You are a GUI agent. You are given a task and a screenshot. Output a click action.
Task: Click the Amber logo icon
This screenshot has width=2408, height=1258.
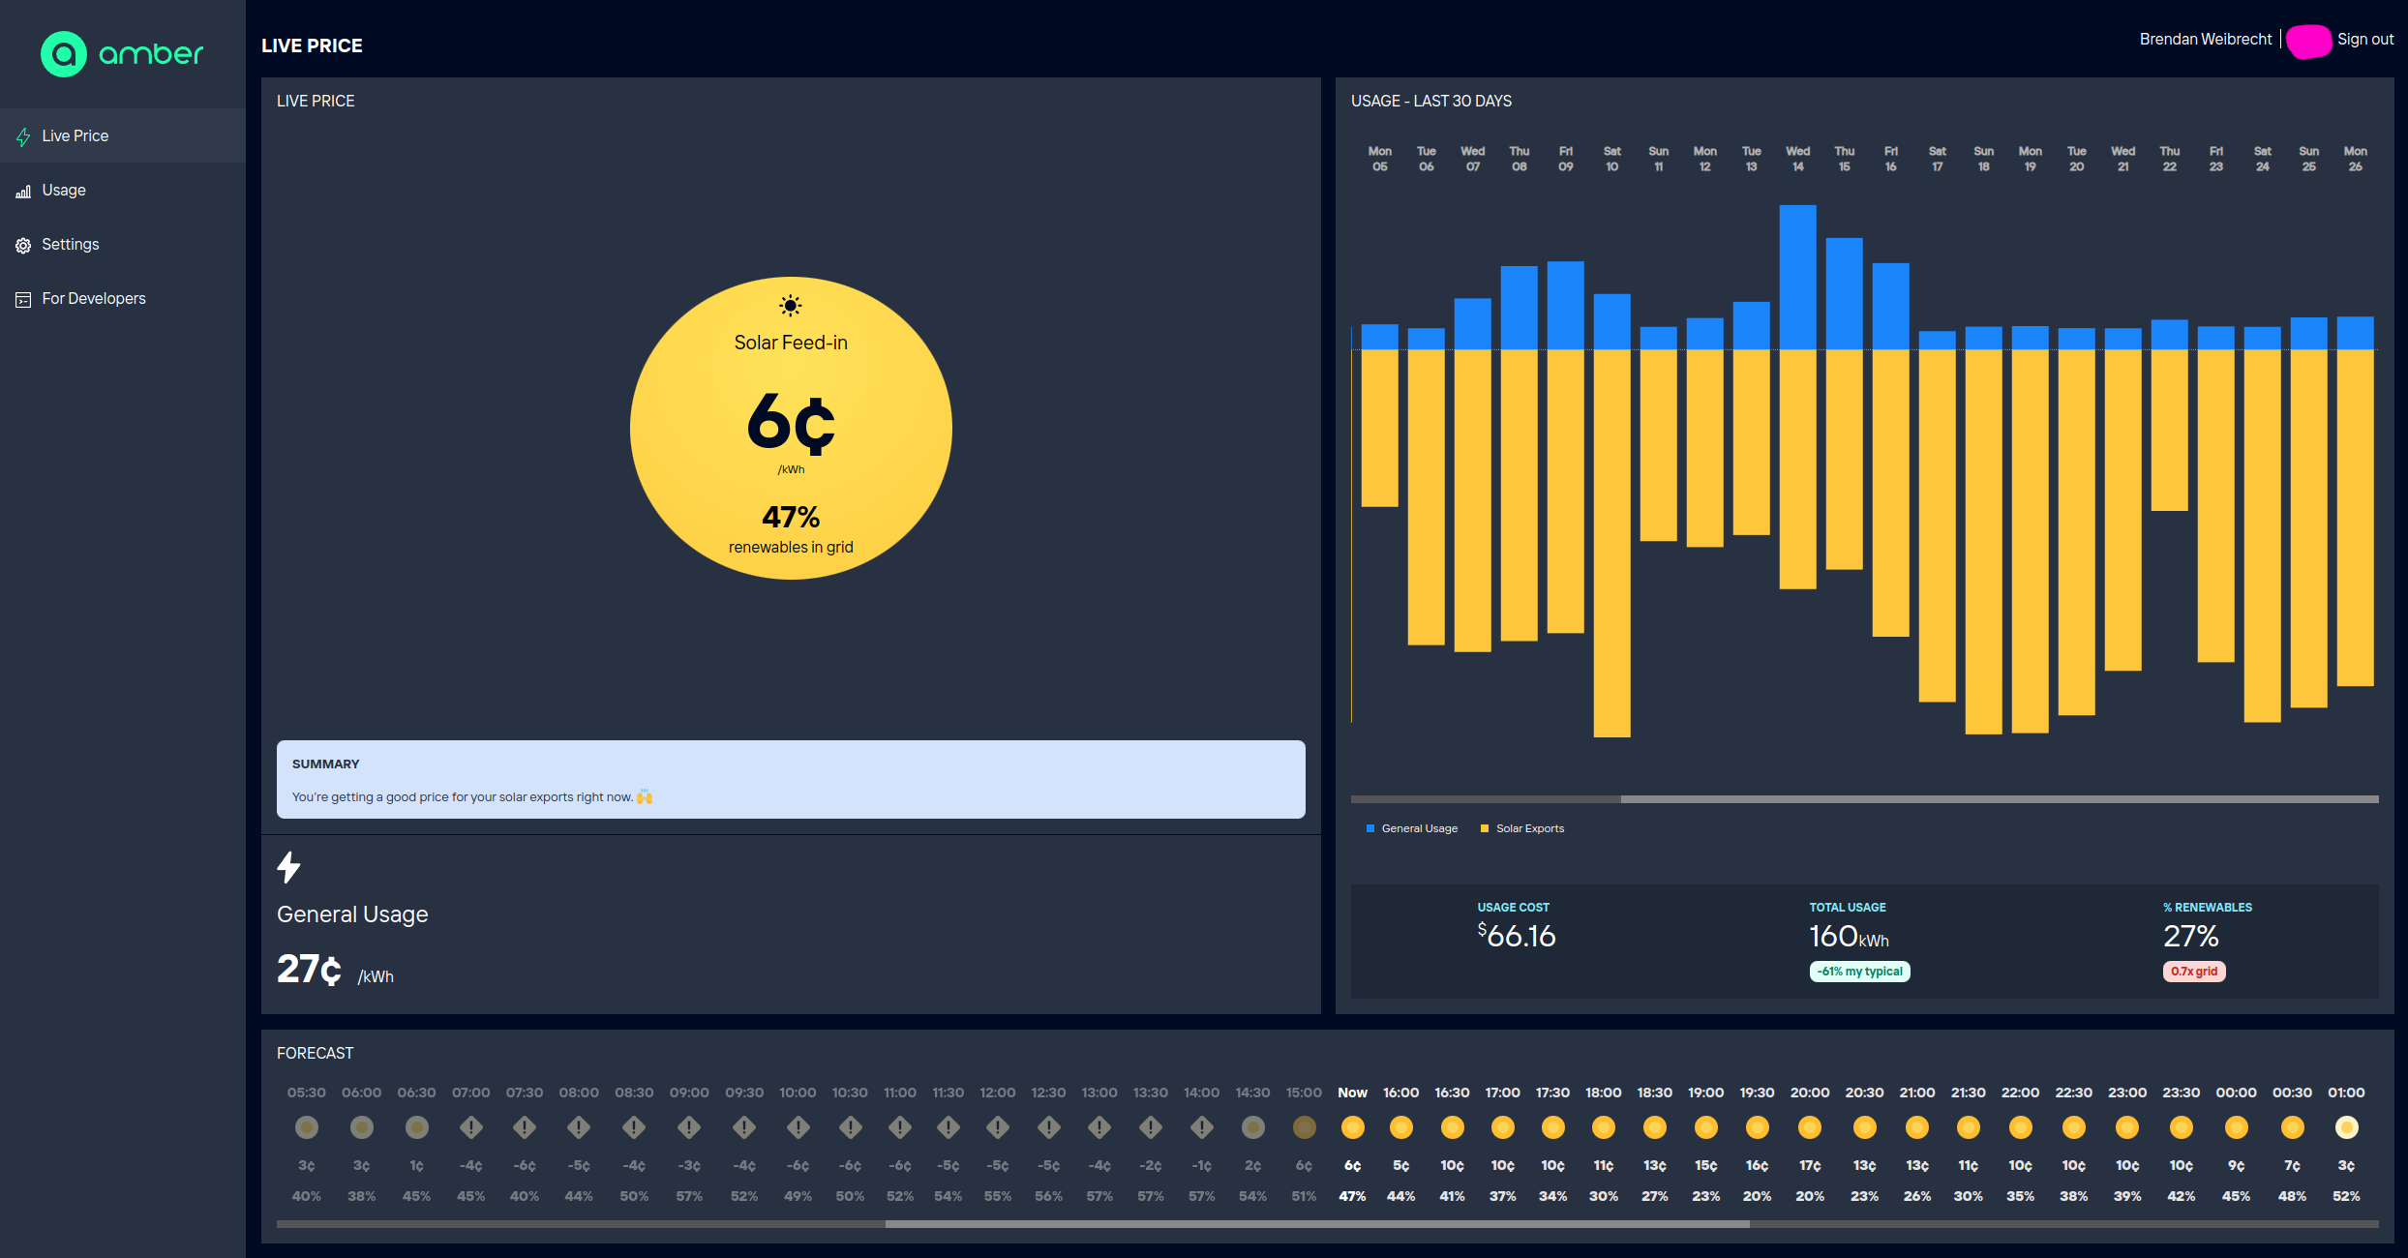coord(64,54)
